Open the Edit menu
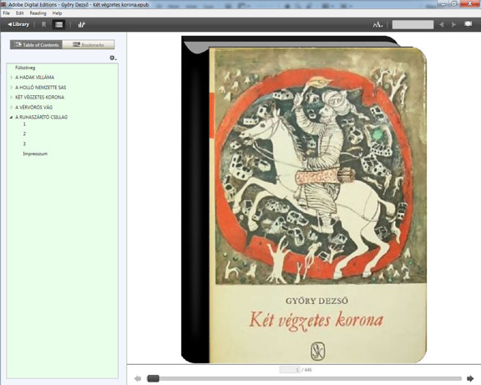 tap(20, 13)
